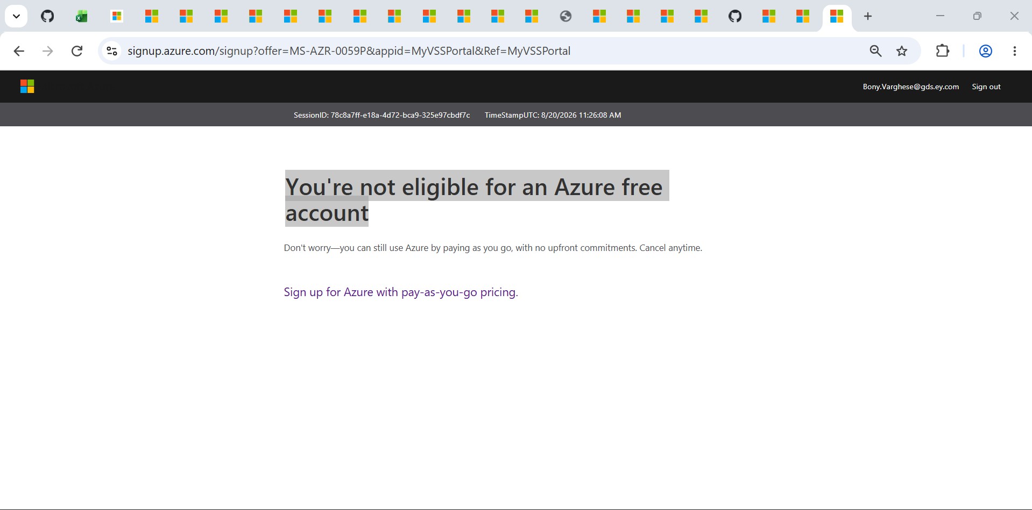Viewport: 1032px width, 510px height.
Task: Switch to the leftmost GitHub tab
Action: coord(47,17)
